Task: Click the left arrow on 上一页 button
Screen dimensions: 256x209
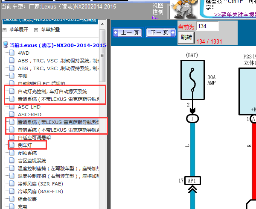Action: (x=116, y=32)
